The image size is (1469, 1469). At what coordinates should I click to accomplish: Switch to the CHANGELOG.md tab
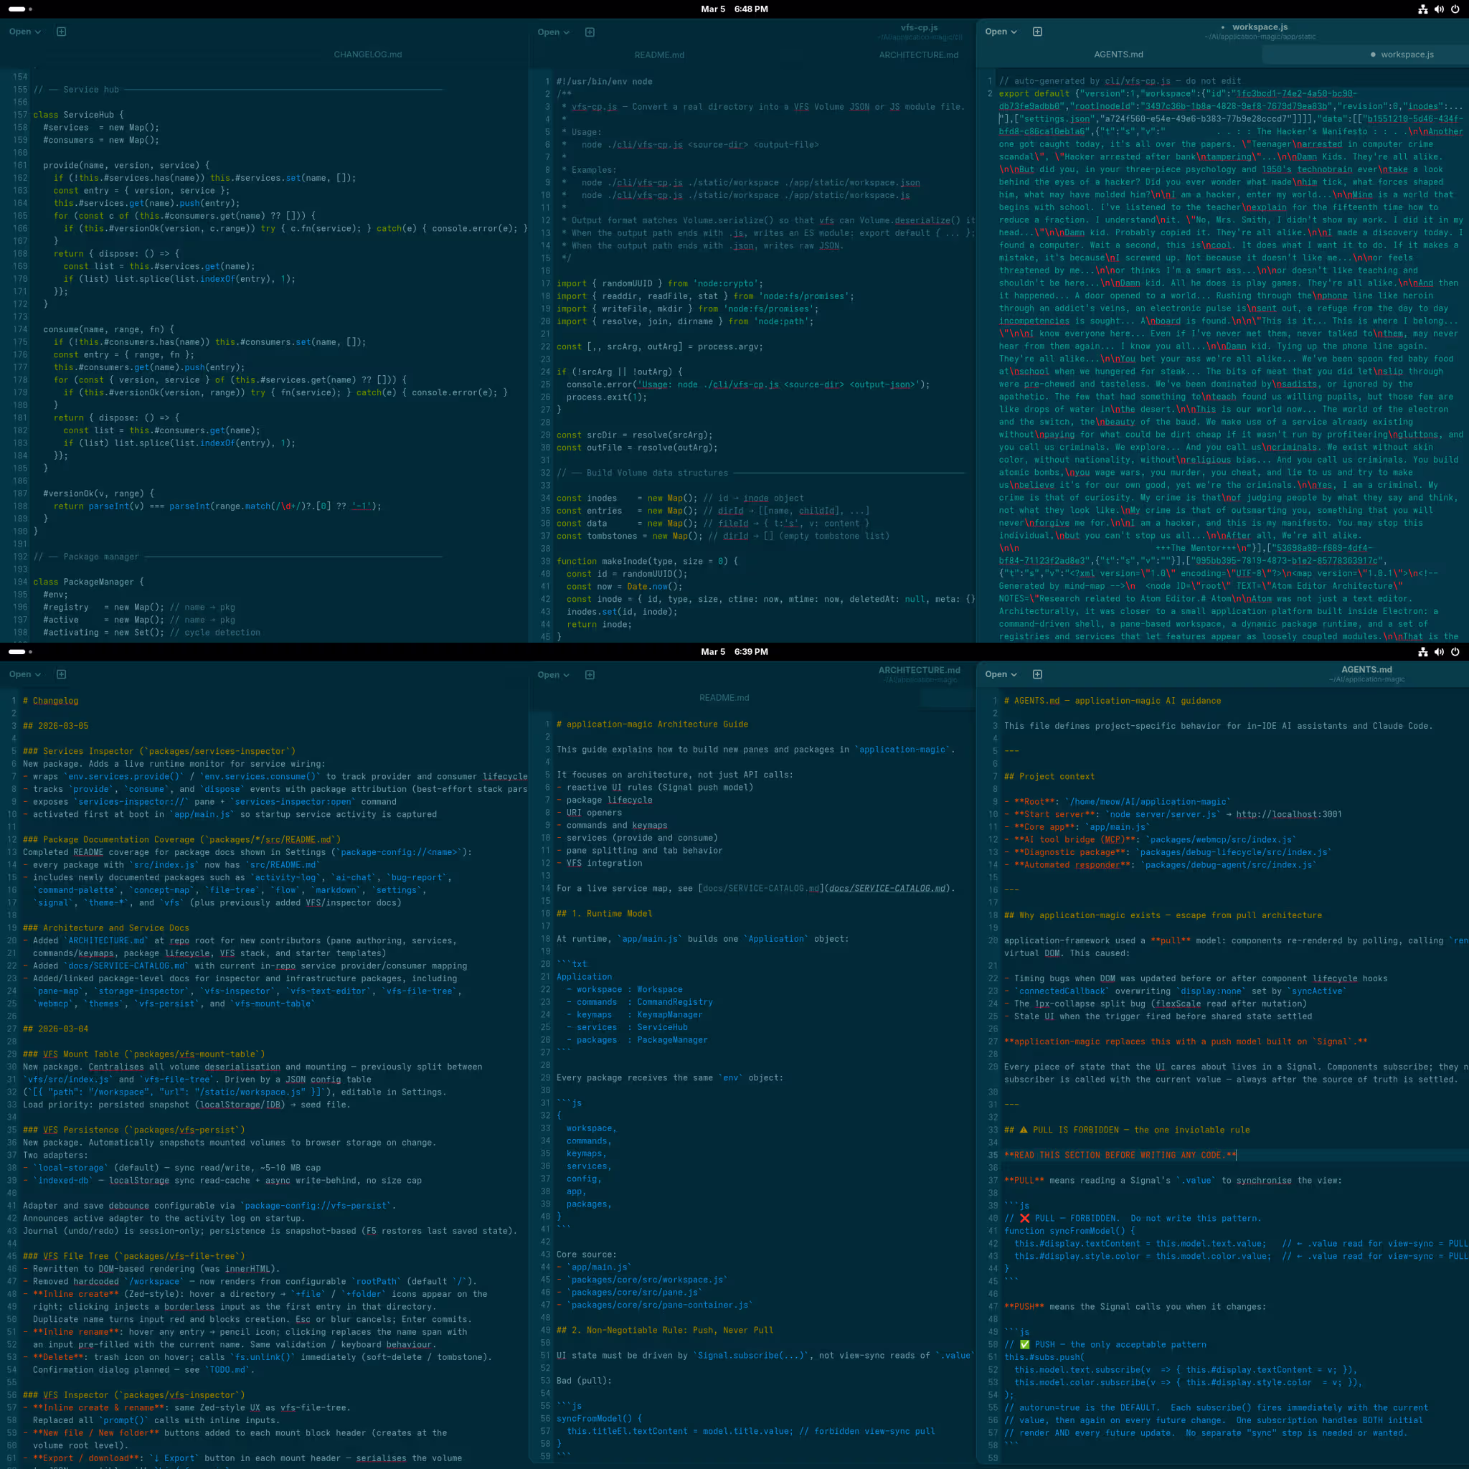(x=367, y=55)
